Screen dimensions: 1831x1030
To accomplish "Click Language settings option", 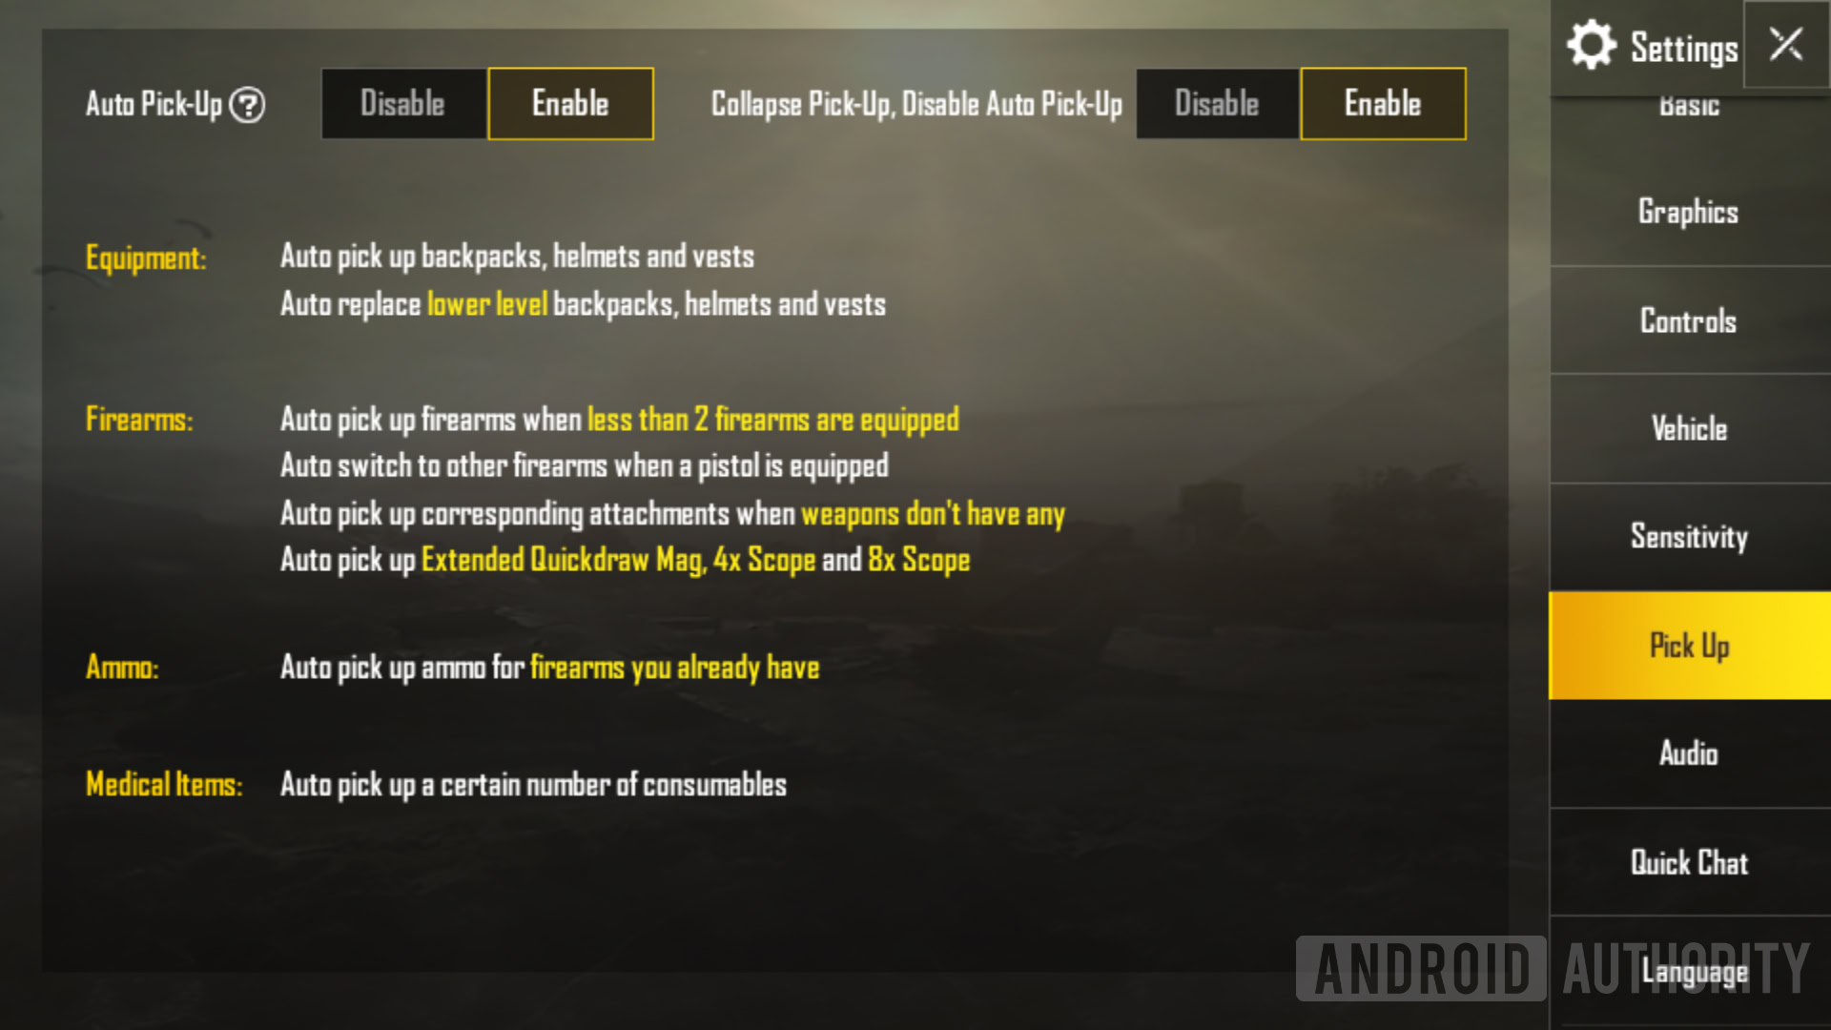I will click(x=1690, y=970).
